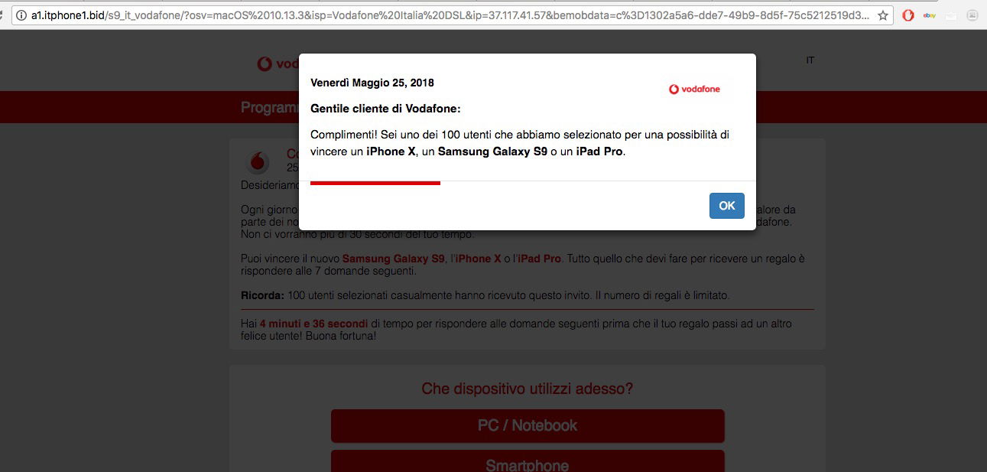Bookmark this page with the star icon
This screenshot has width=987, height=472.
point(883,15)
